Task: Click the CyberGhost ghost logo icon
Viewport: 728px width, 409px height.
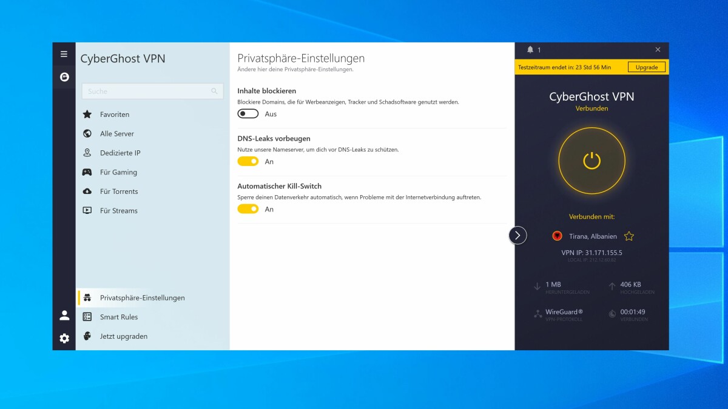Action: coord(64,77)
